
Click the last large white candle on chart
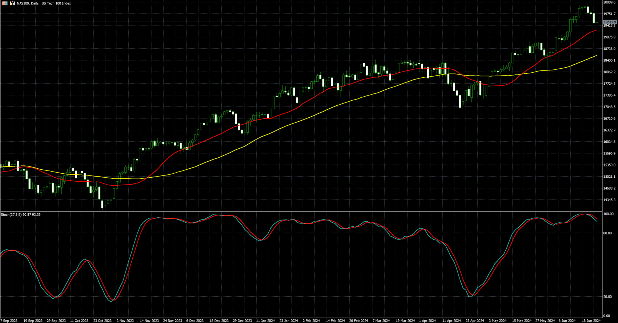[x=594, y=18]
